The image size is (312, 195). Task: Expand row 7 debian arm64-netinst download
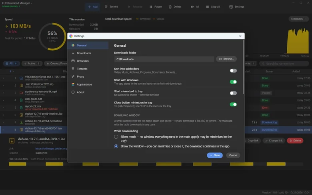click(x=3, y=122)
